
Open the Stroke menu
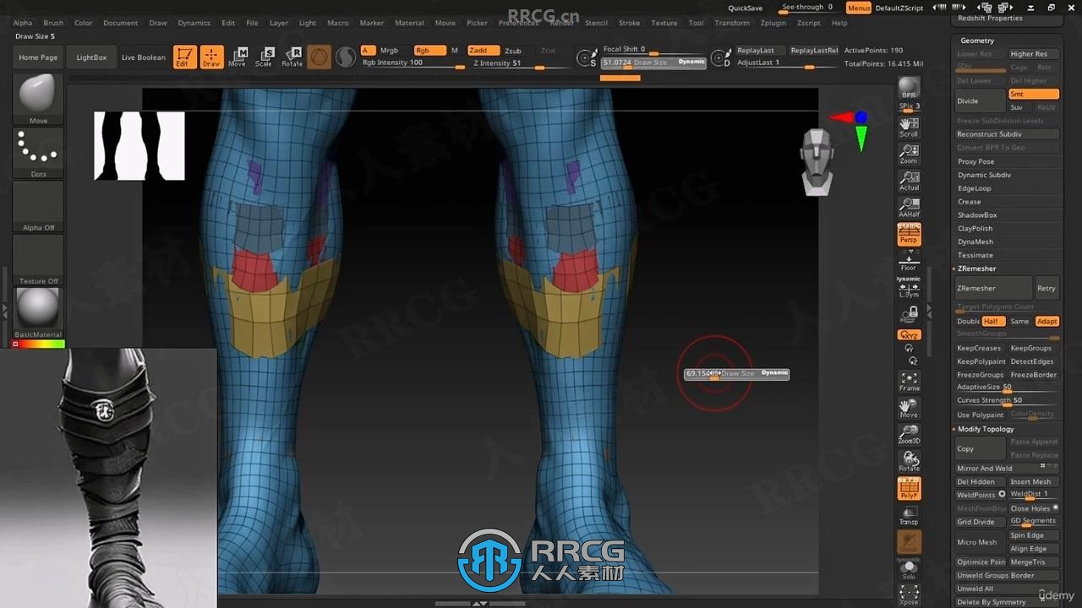(x=629, y=23)
